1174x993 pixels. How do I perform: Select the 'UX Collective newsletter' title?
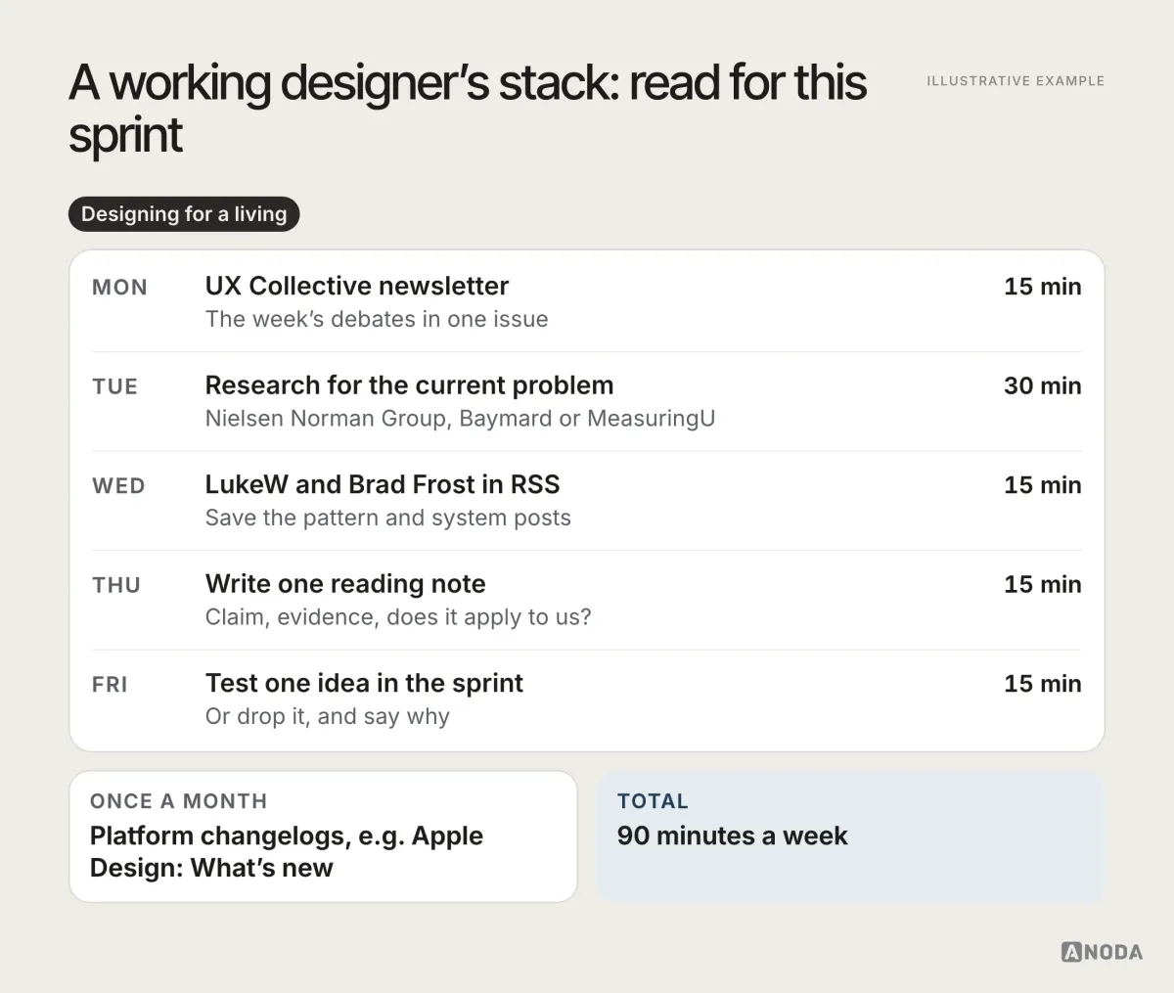click(357, 286)
